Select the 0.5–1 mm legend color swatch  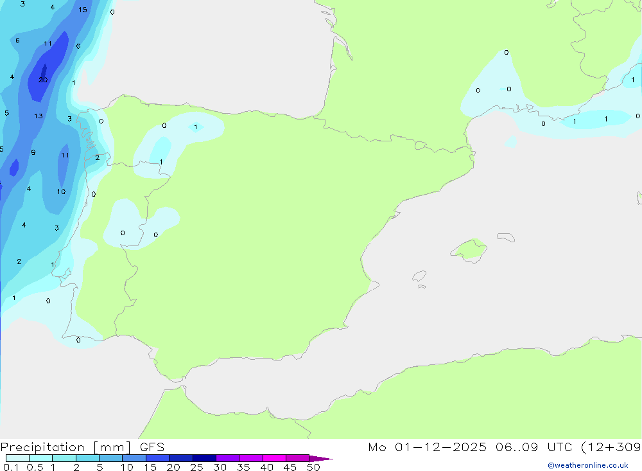[x=41, y=458]
